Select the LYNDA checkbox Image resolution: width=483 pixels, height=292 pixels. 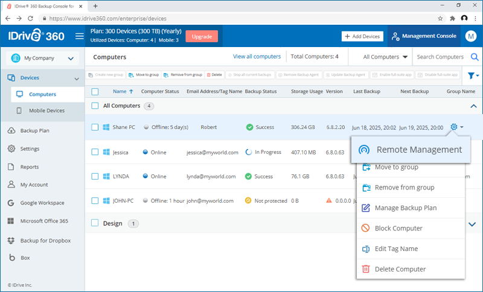tap(95, 176)
